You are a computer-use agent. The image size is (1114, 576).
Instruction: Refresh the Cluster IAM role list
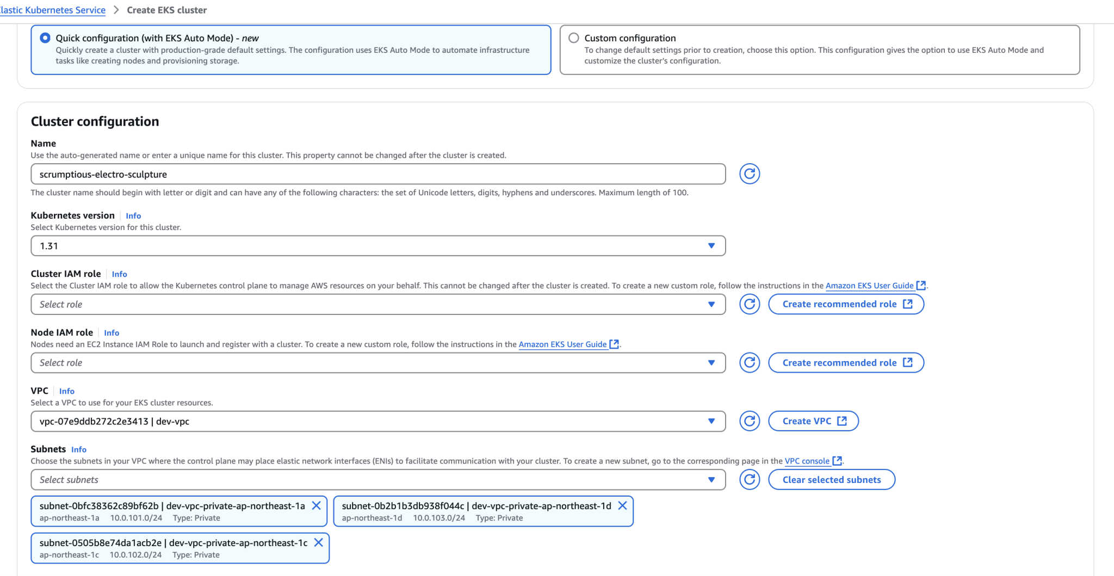[749, 304]
